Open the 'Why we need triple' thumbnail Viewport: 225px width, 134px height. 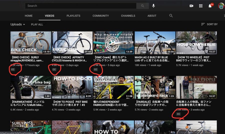pyautogui.click(x=114, y=43)
